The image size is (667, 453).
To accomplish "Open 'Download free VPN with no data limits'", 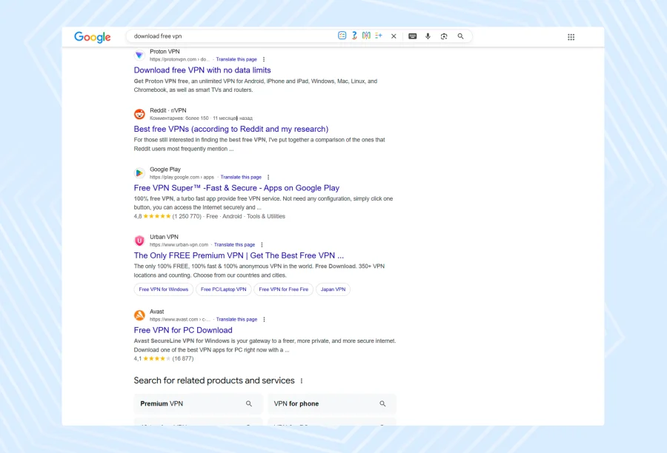I will pyautogui.click(x=202, y=70).
